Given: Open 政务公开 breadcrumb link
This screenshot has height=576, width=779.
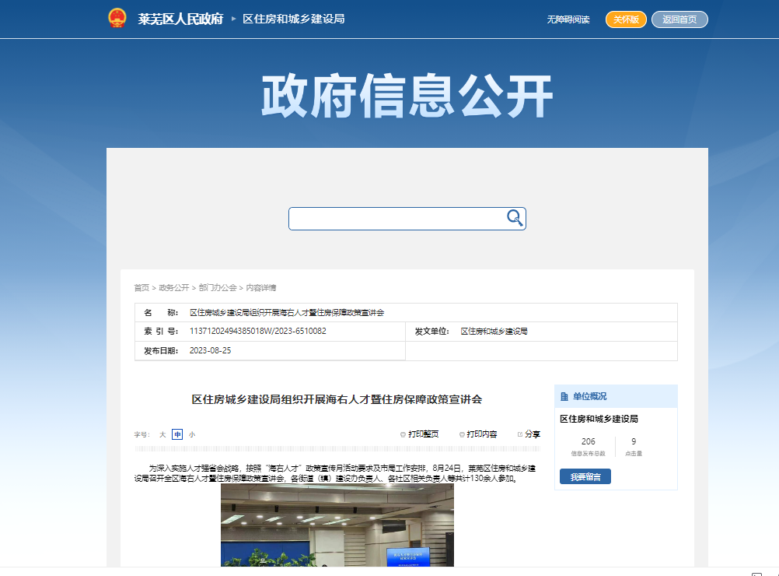Looking at the screenshot, I should 174,287.
